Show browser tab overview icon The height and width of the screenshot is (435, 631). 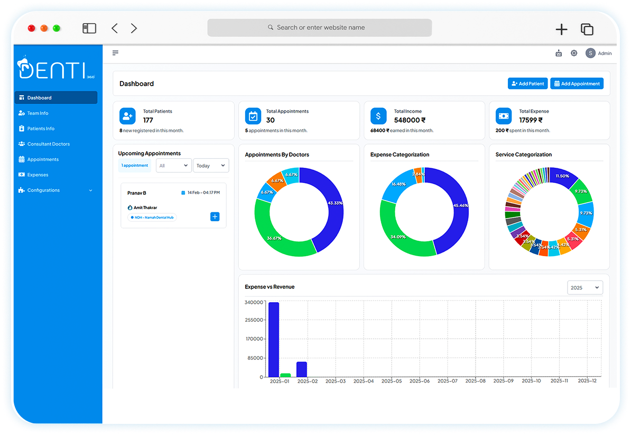tap(587, 29)
